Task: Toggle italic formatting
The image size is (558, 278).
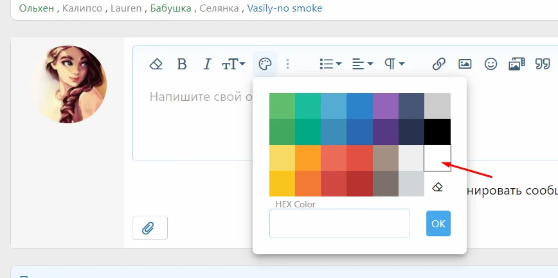Action: tap(207, 64)
